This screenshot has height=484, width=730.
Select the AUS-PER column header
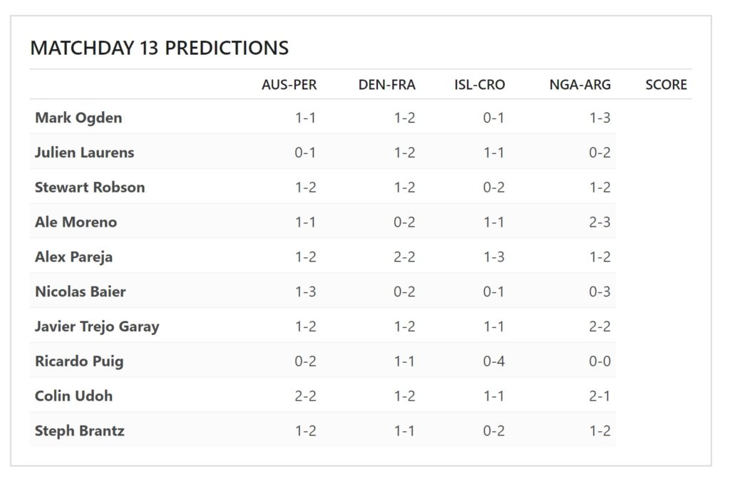point(289,85)
